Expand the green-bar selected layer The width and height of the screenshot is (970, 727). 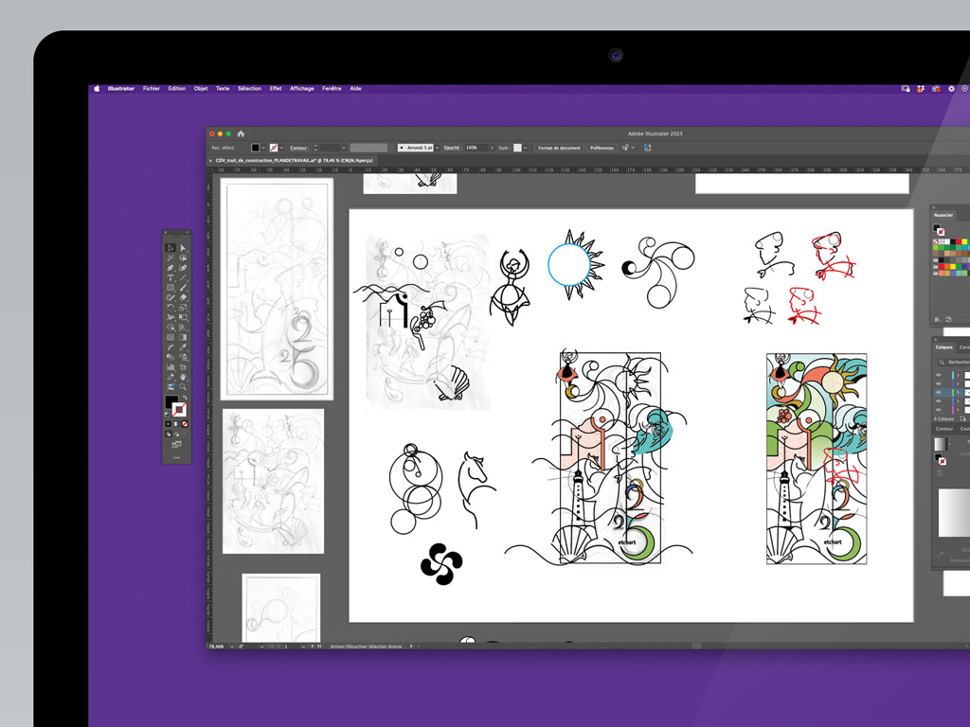tap(959, 393)
